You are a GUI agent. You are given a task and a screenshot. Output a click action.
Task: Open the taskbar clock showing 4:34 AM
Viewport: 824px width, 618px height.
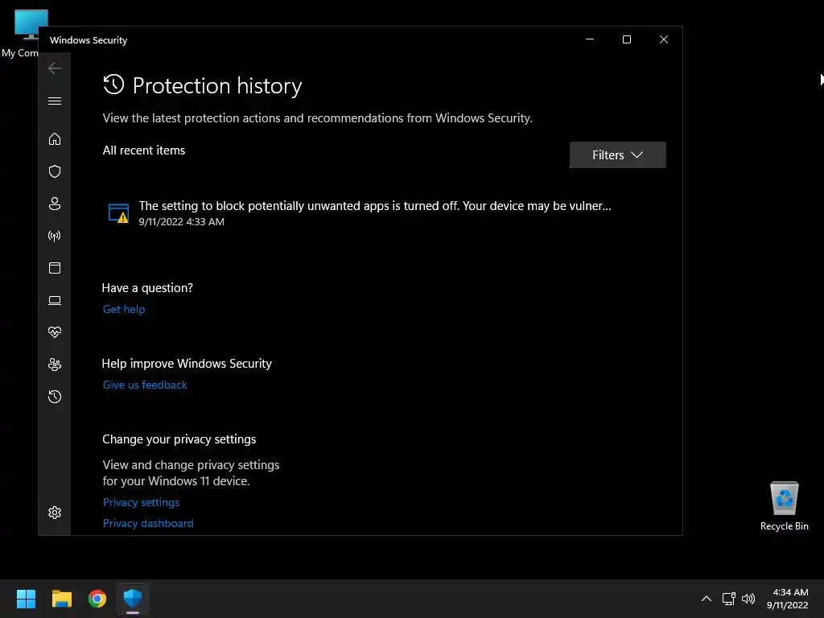787,599
